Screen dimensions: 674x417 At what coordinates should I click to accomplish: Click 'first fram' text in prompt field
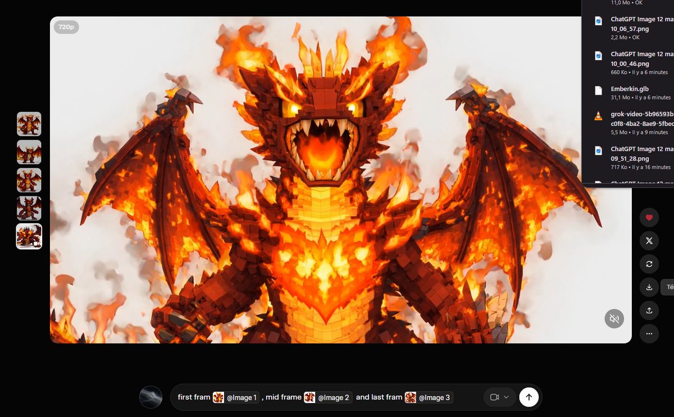194,397
